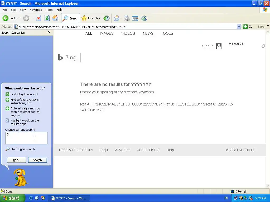Image resolution: width=270 pixels, height=202 pixels.
Task: Open Favorites star toolbar button
Action: click(91, 18)
